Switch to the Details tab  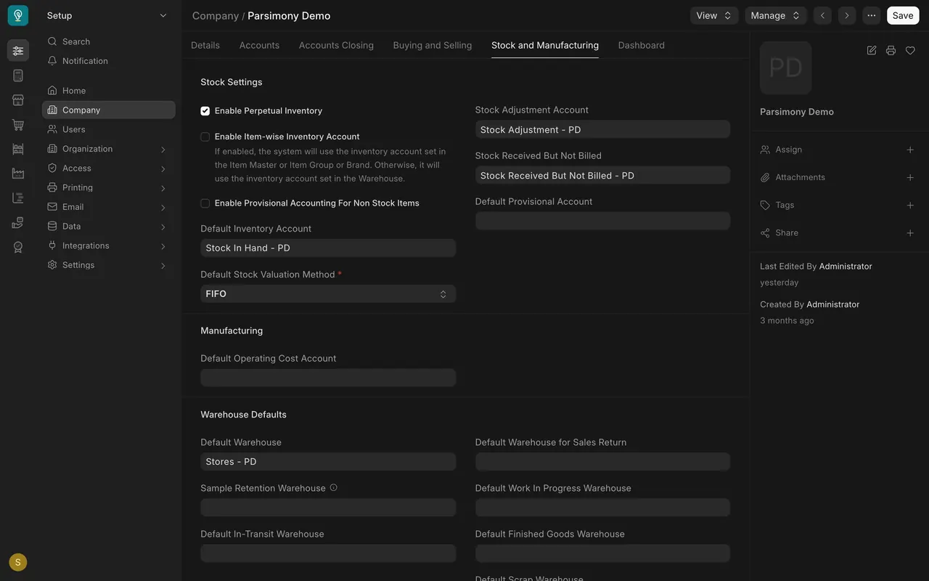[205, 45]
